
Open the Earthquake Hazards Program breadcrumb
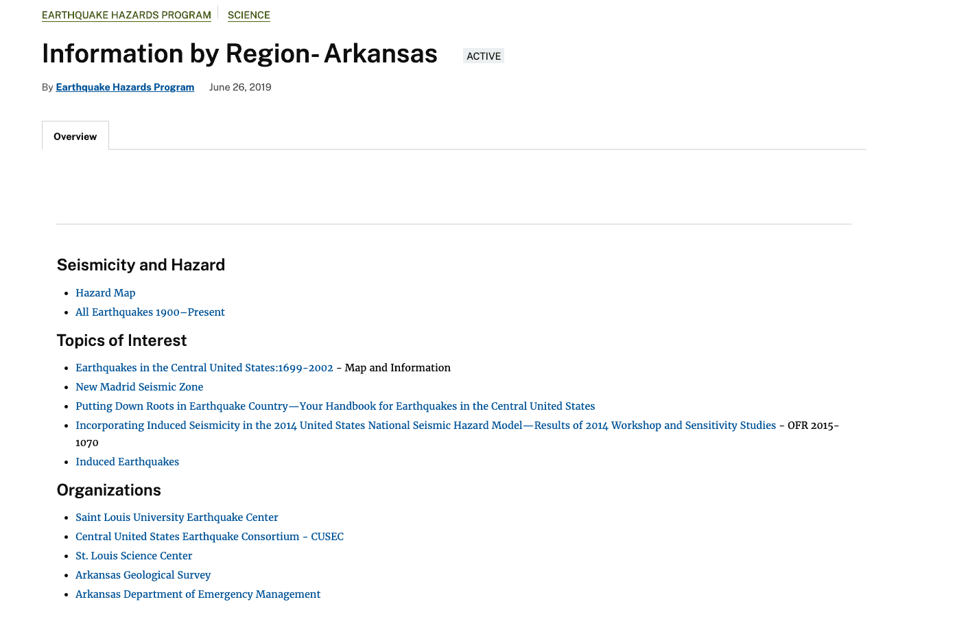click(x=126, y=15)
